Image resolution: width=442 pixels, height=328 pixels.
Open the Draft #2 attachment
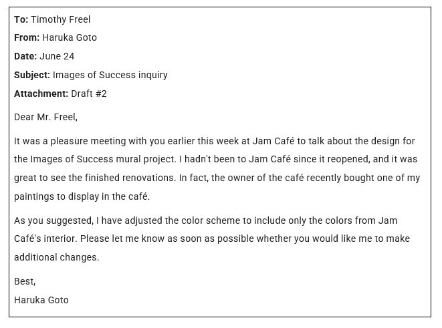pyautogui.click(x=89, y=94)
